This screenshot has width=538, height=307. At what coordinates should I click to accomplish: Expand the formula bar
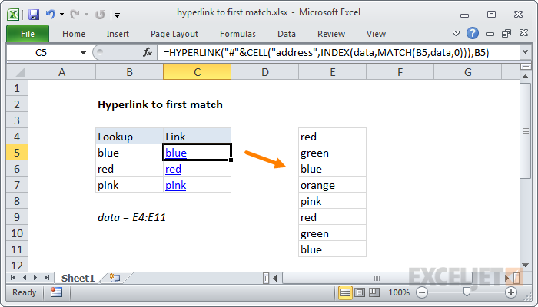525,52
